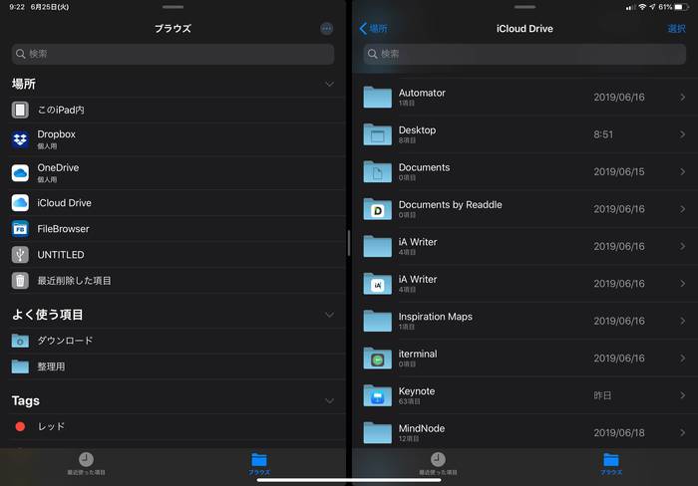The image size is (698, 486).
Task: Switch to Browse tab in left pane
Action: (259, 464)
